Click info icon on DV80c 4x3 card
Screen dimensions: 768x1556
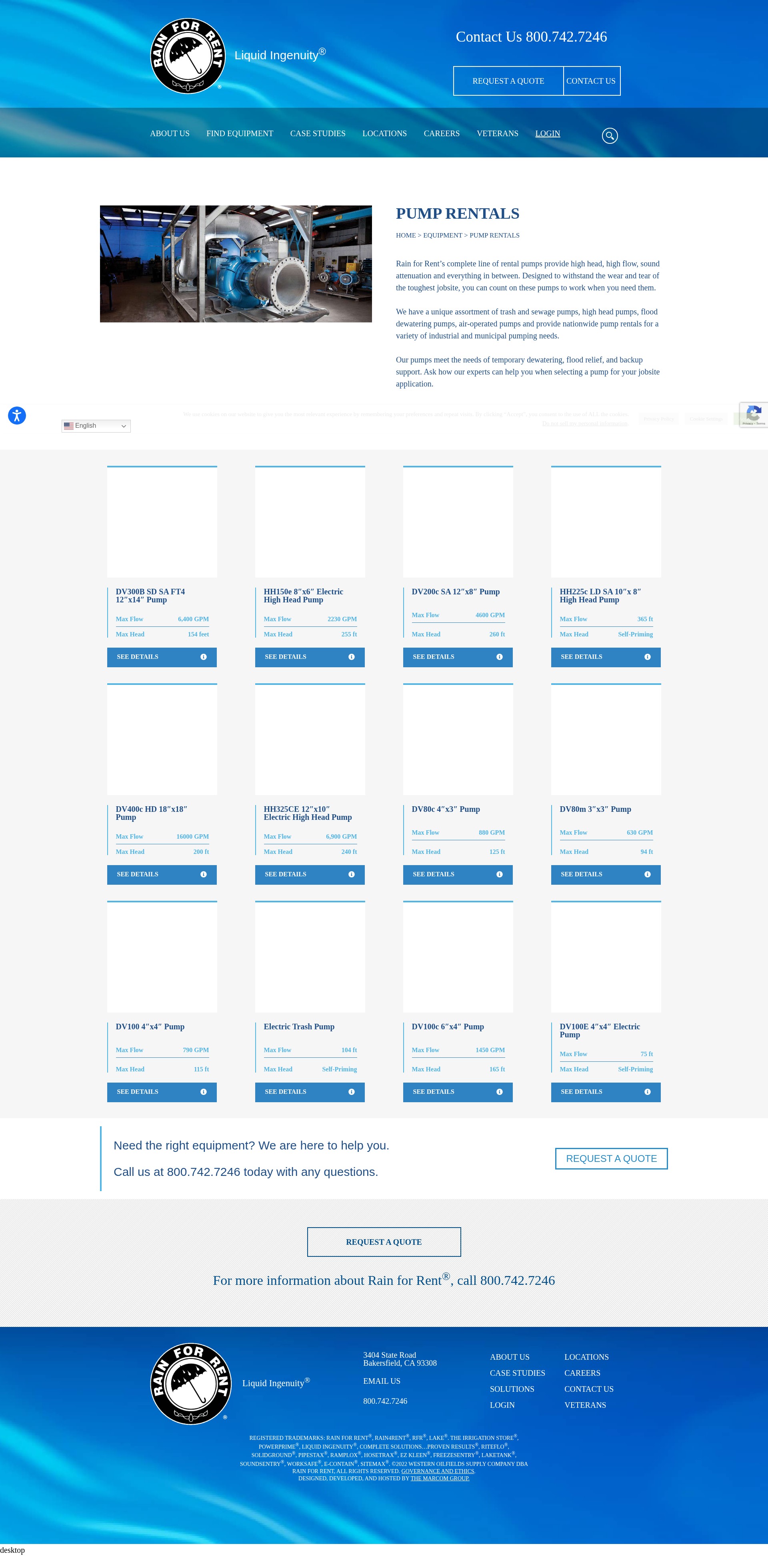click(x=499, y=875)
